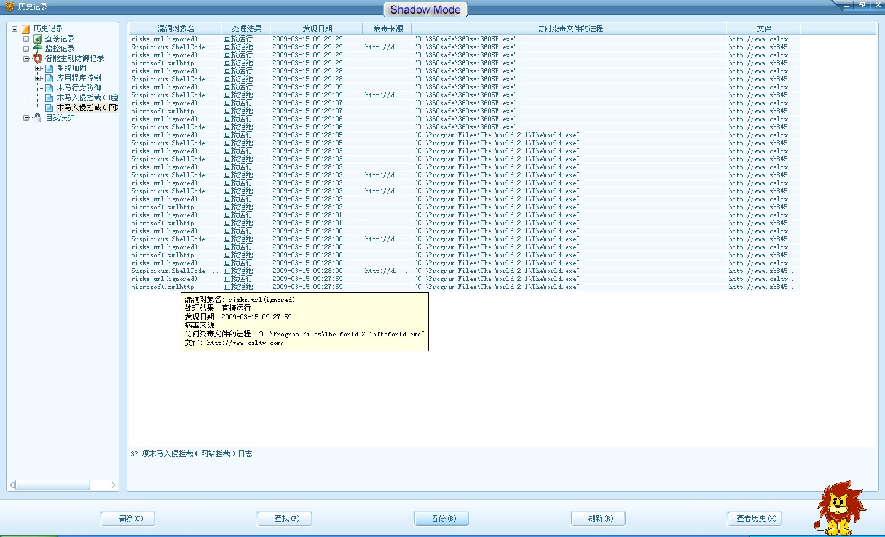Click the green umbrella 监控记录 icon

[x=37, y=49]
